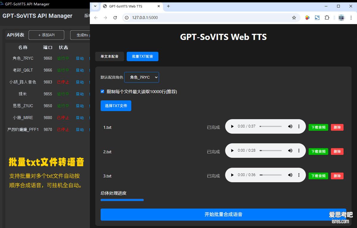Viewport: 357px width, 228px height.
Task: Open the browser profile avatar
Action: click(342, 18)
